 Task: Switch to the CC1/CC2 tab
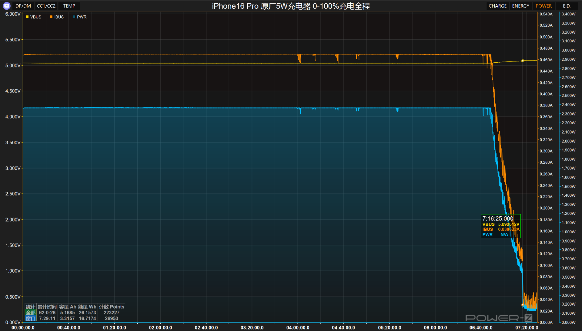pos(46,6)
